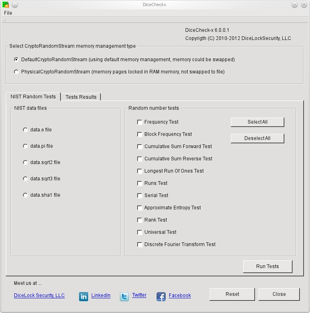310x313 pixels.
Task: Click the Close button at bottom
Action: [x=279, y=294]
